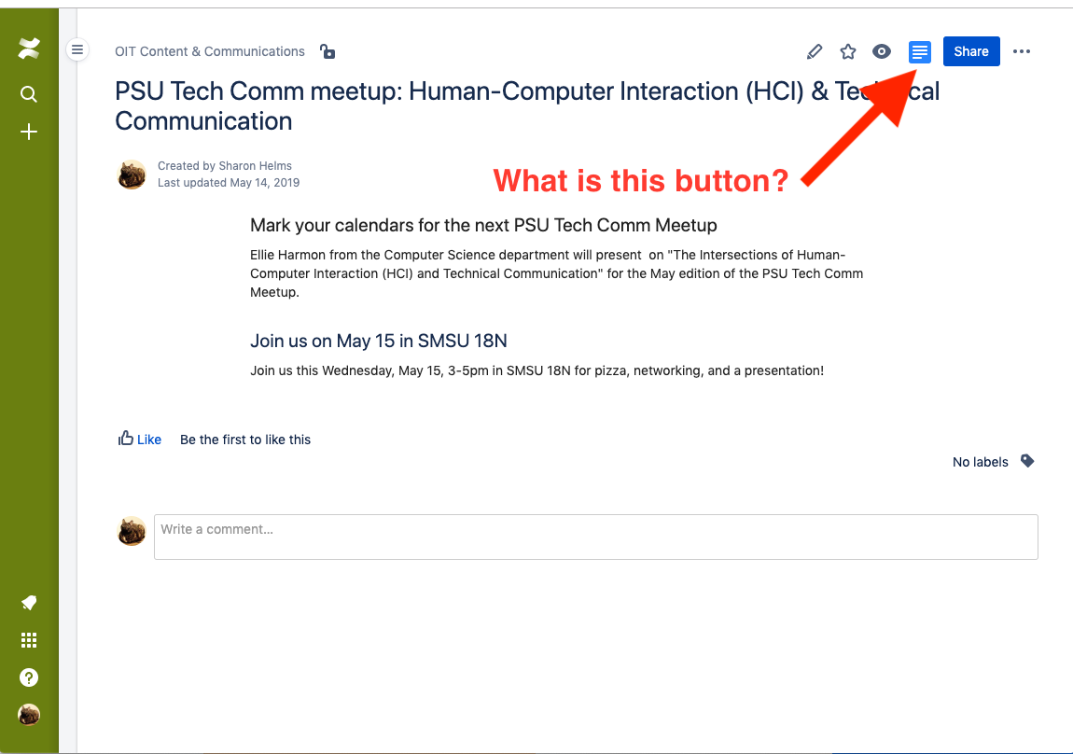Toggle watching this page with eye icon

point(882,51)
